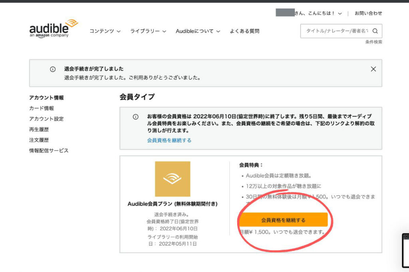
Task: Click the 会員タイプ heading
Action: click(137, 97)
